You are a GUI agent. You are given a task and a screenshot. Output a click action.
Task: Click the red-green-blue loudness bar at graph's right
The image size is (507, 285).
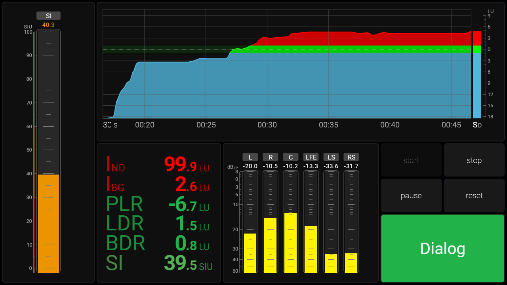coord(477,74)
